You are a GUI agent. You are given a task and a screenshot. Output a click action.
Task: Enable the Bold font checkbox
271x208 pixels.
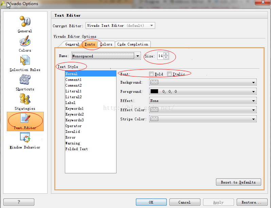coord(151,74)
